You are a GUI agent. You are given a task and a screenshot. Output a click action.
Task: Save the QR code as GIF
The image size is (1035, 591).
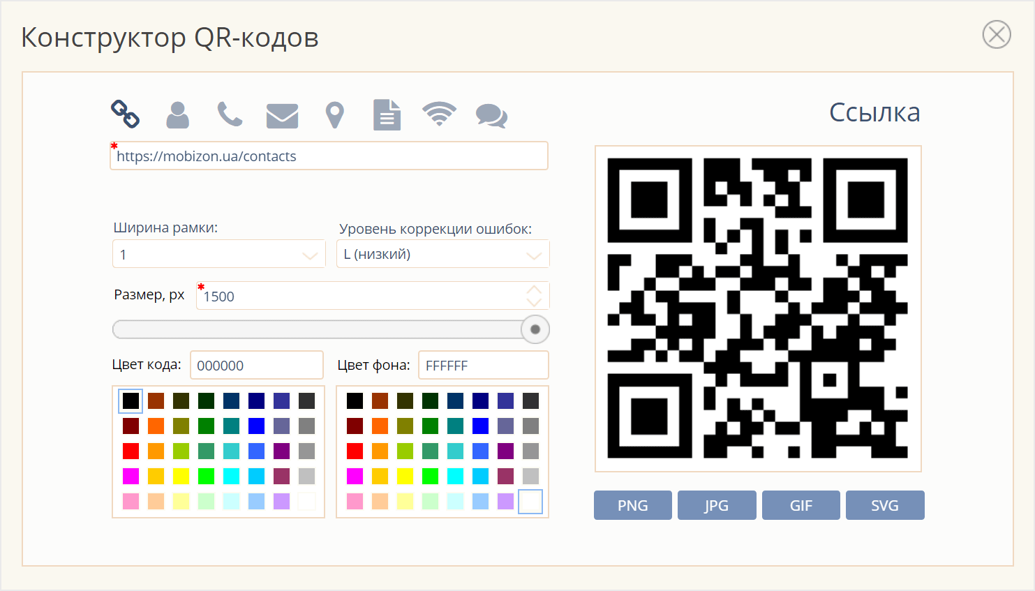point(801,505)
